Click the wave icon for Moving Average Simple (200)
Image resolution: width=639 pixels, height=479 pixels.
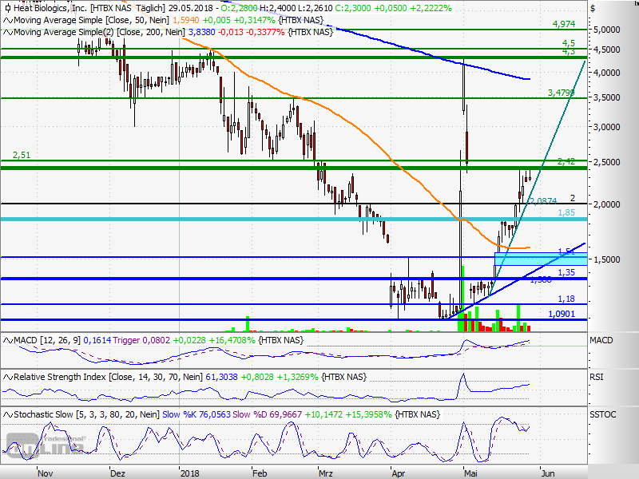click(7, 34)
